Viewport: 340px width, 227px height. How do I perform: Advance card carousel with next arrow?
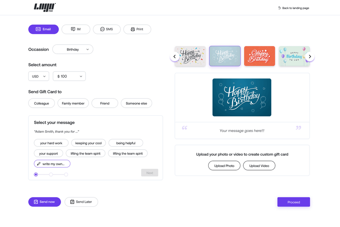(x=309, y=57)
